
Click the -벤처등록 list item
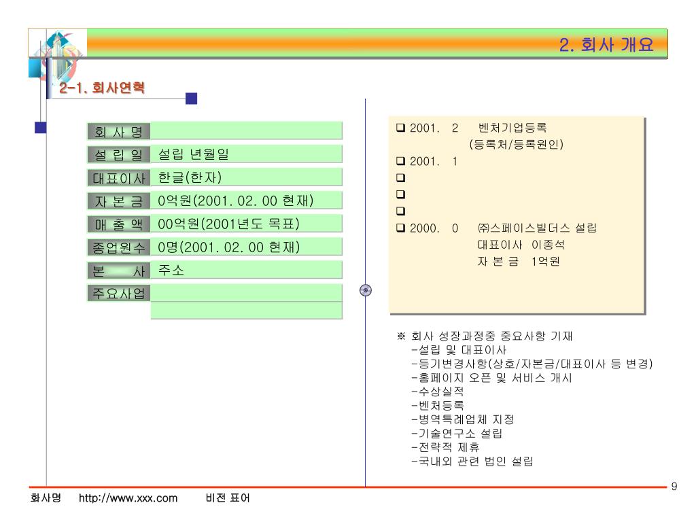[438, 405]
